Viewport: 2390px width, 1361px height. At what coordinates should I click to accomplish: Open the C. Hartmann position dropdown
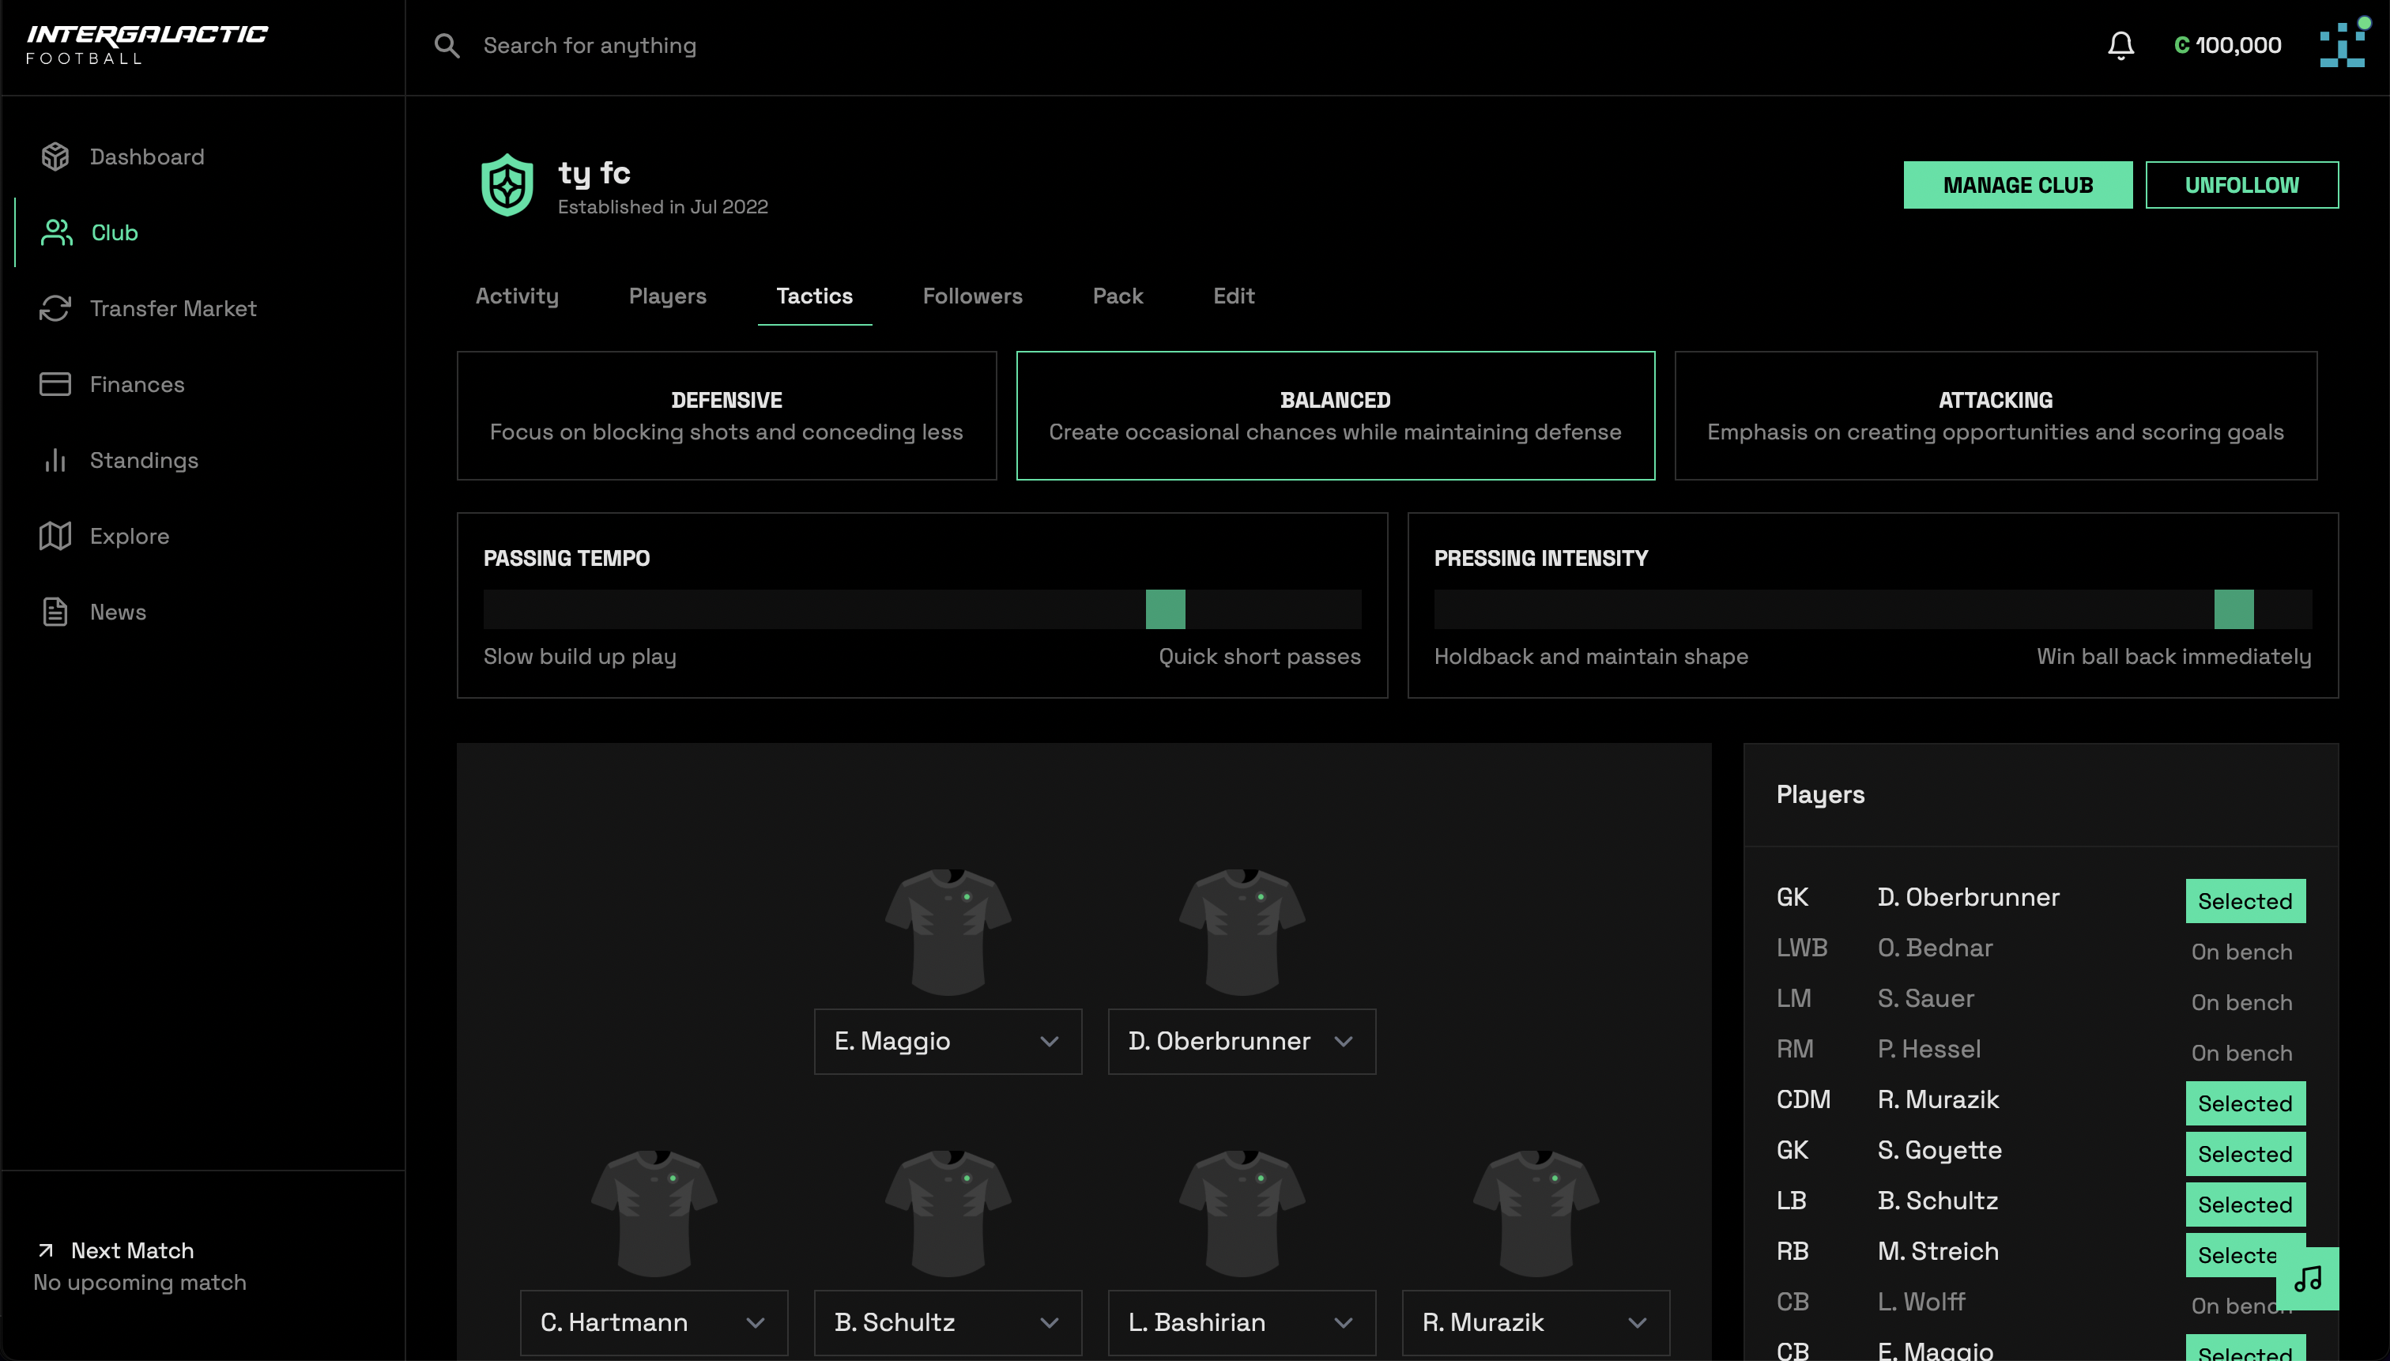[654, 1323]
